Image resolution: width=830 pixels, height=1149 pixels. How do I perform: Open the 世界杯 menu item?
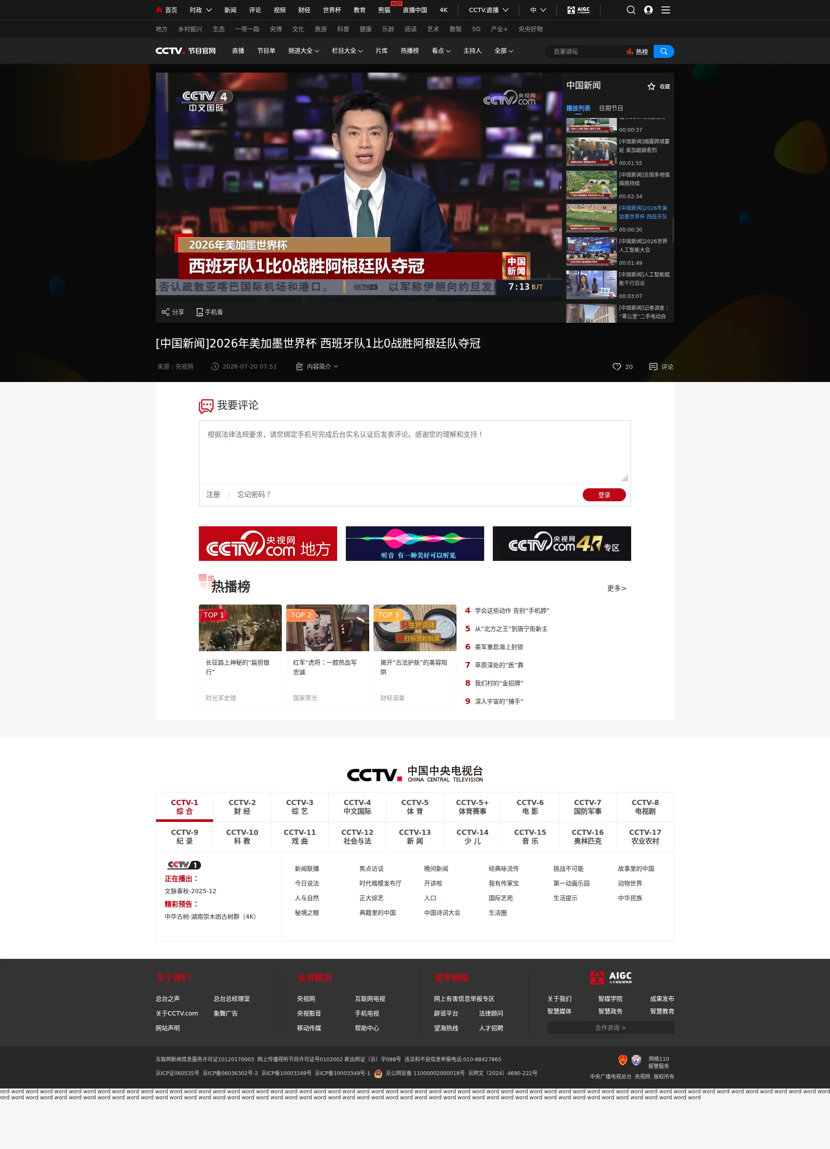pyautogui.click(x=332, y=10)
